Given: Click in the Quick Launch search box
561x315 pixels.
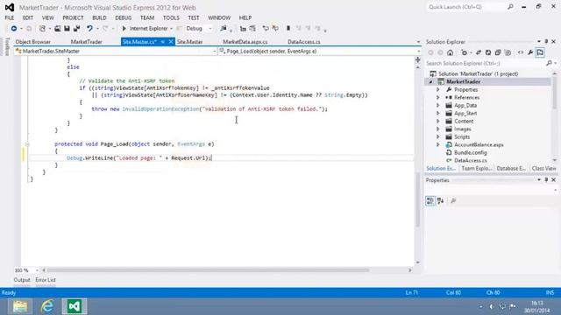Looking at the screenshot, I should point(466,7).
